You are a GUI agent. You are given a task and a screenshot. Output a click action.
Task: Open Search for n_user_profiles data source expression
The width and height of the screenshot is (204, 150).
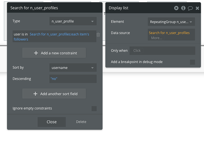click(169, 33)
